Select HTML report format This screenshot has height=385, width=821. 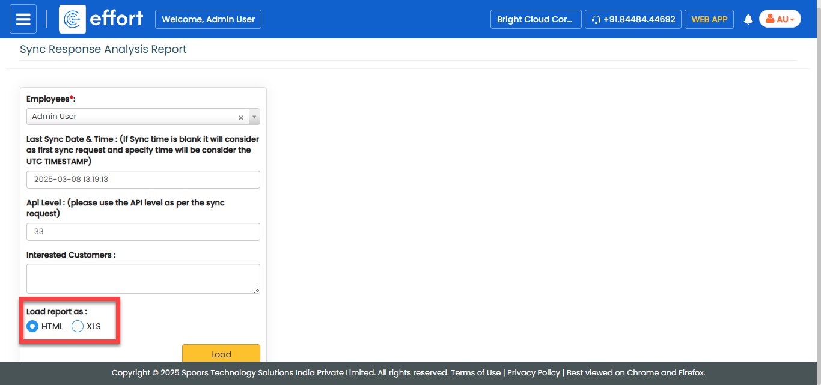[33, 326]
